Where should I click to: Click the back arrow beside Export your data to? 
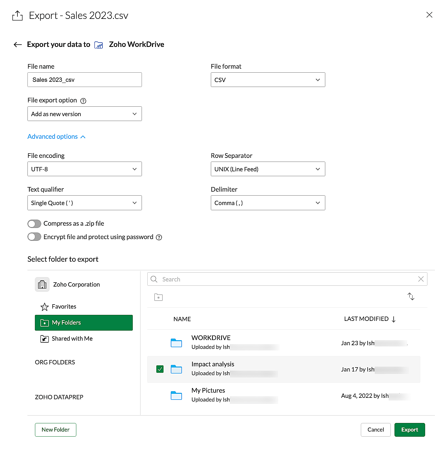18,45
